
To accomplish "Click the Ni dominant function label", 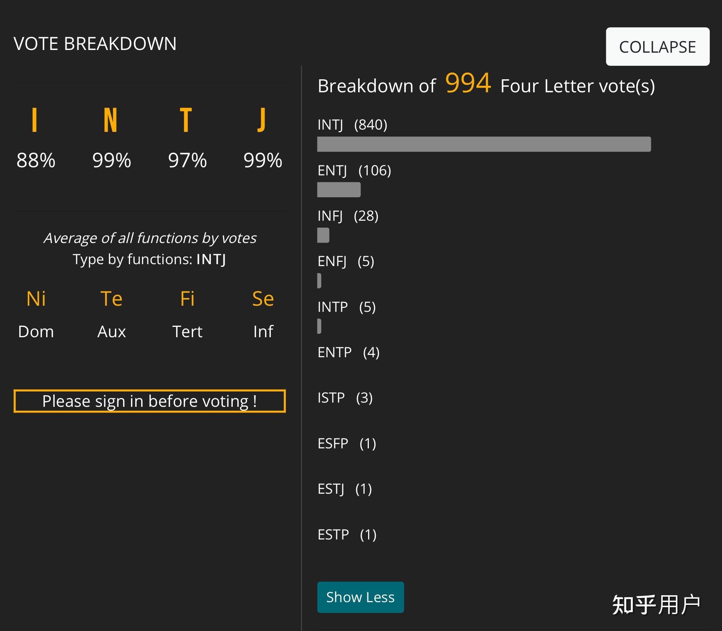I will coord(36,299).
